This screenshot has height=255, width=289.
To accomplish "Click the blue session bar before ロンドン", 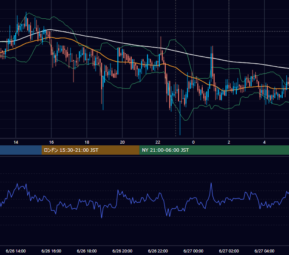I will coord(21,150).
